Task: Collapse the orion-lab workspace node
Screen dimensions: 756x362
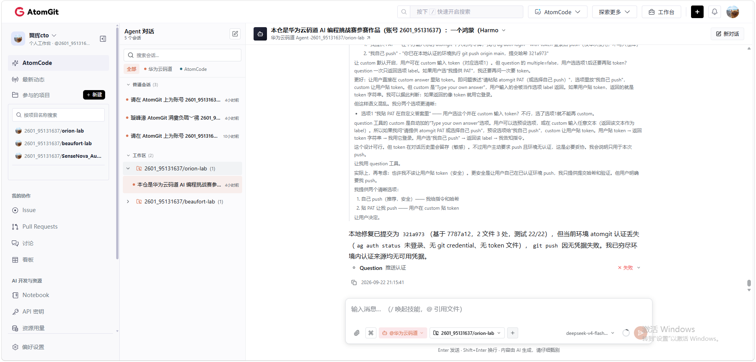Action: click(128, 168)
